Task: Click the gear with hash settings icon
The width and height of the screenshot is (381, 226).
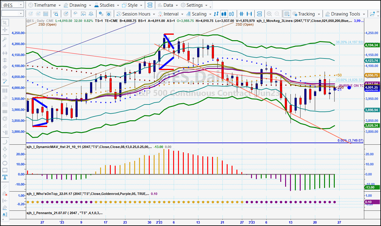Action: click(x=101, y=14)
